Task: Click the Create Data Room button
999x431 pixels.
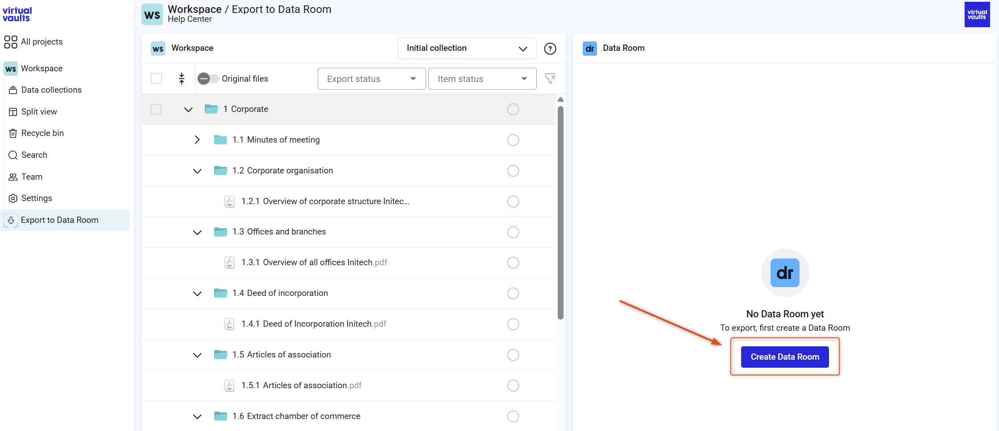Action: [x=785, y=357]
